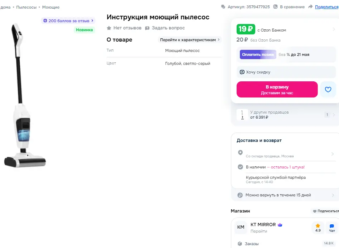Click the discount icon in Хочу скидку

tap(242, 72)
